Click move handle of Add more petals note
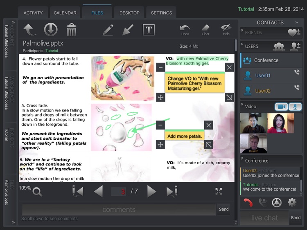This screenshot has height=230, width=307. tap(160, 145)
